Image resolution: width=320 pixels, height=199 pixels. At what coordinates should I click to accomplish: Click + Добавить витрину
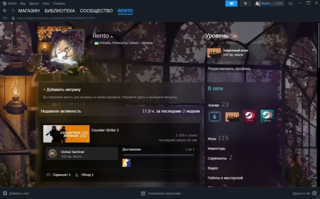tap(62, 89)
